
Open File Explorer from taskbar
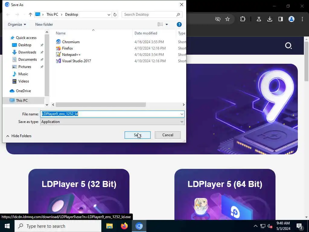click(x=109, y=226)
